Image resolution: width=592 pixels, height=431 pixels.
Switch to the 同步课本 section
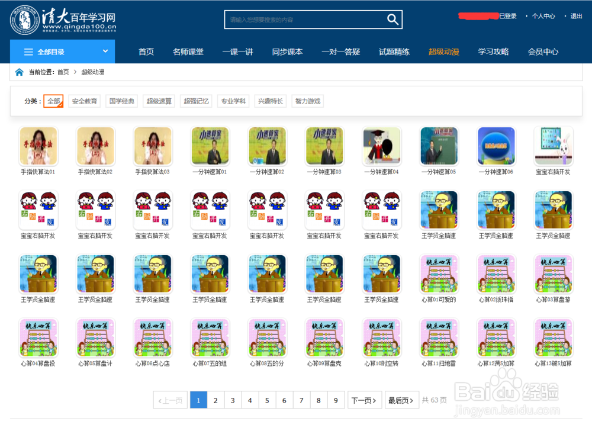click(287, 52)
